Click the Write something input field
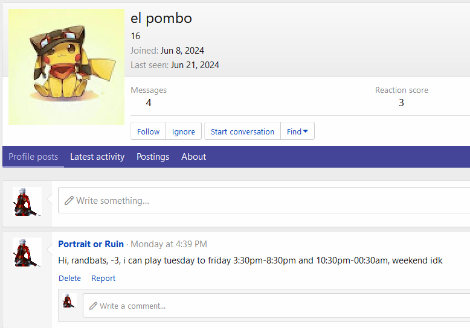Image resolution: width=470 pixels, height=328 pixels. point(266,200)
